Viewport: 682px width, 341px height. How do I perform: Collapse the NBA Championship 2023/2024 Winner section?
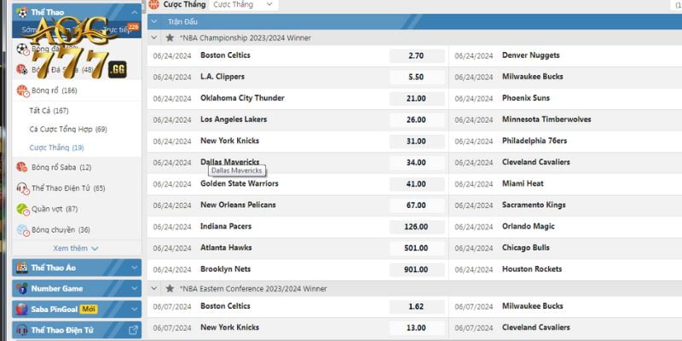[x=154, y=38]
